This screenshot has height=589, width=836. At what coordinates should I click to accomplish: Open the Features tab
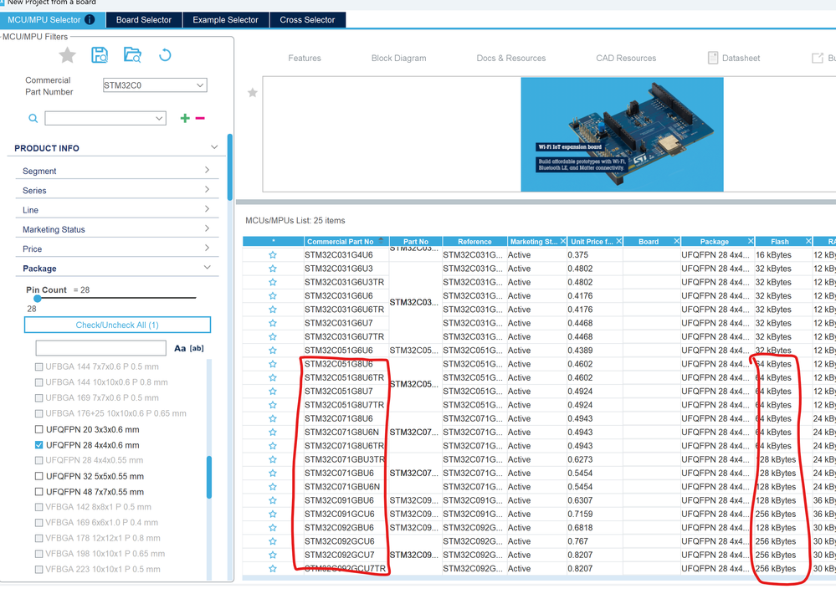pos(305,58)
